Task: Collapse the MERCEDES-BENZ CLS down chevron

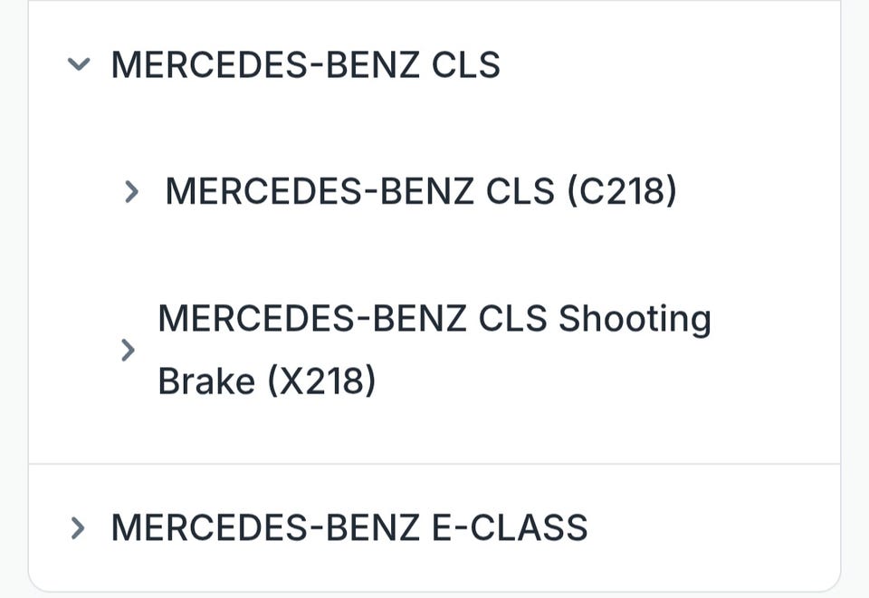Action: (80, 65)
